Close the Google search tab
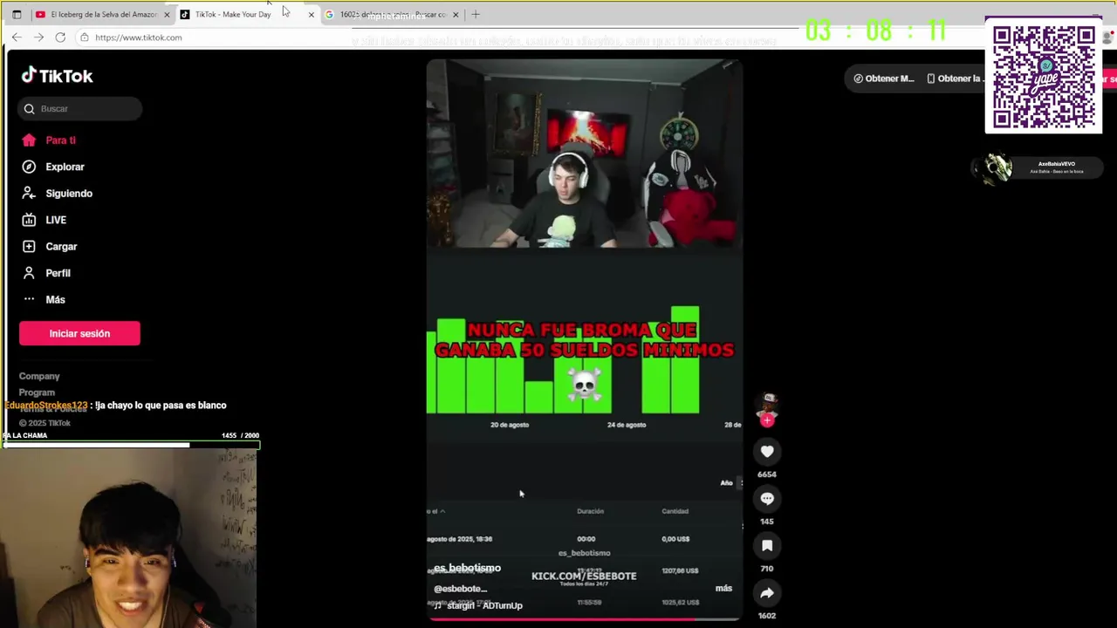The width and height of the screenshot is (1117, 628). coord(456,15)
